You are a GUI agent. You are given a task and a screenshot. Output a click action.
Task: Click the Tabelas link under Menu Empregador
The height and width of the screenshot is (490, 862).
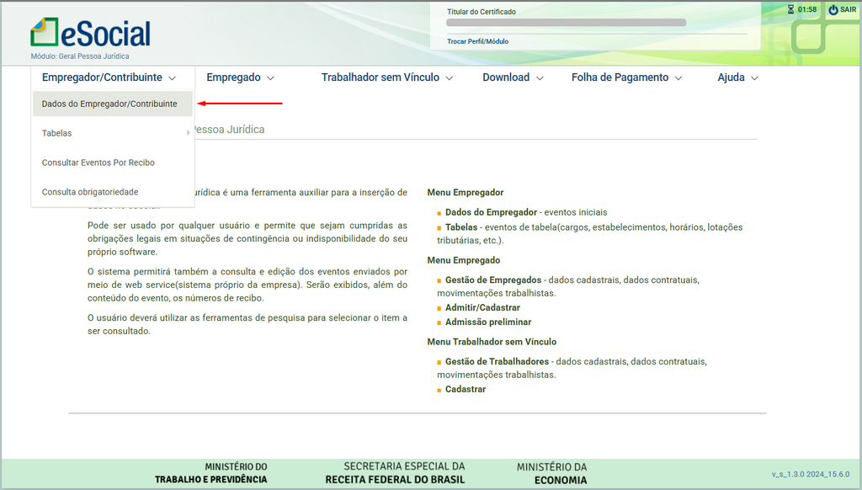point(461,227)
